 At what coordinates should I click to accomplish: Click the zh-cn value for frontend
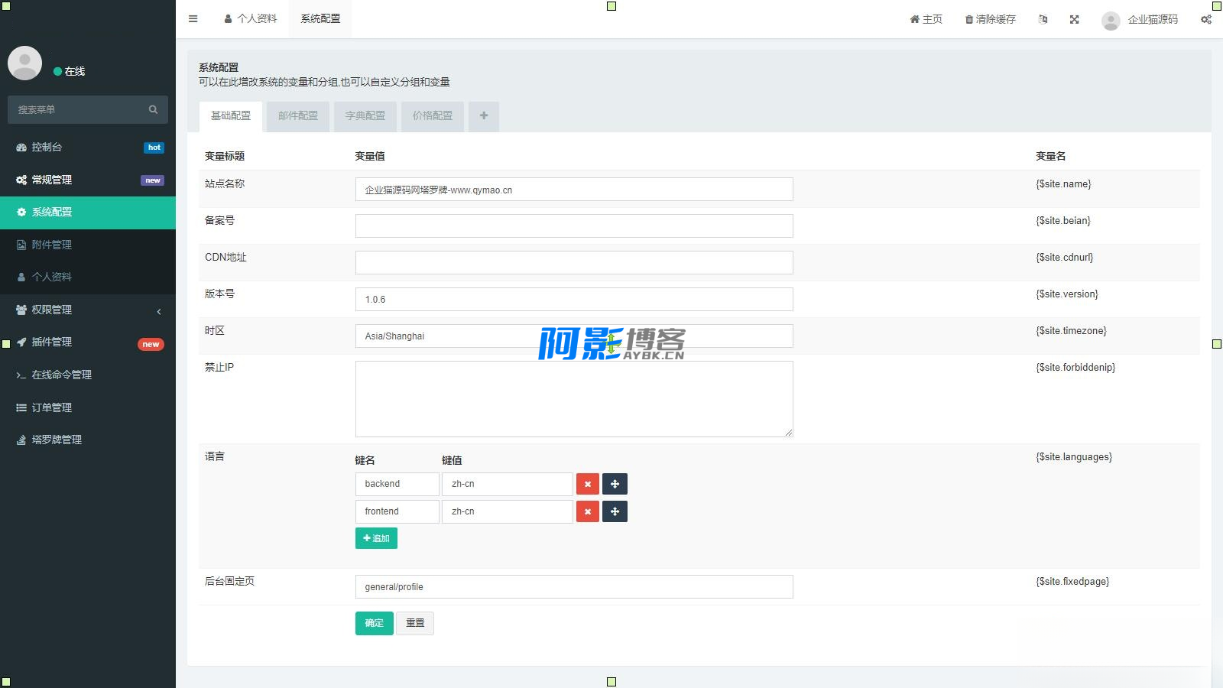(x=508, y=511)
